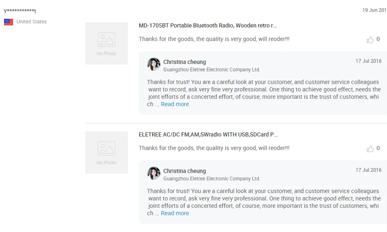The width and height of the screenshot is (387, 232).
Task: Open MD-1705BT Portable Bluetooth Radio product title
Action: (x=208, y=26)
